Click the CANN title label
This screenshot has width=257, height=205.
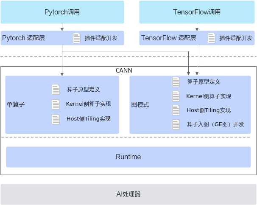(124, 70)
